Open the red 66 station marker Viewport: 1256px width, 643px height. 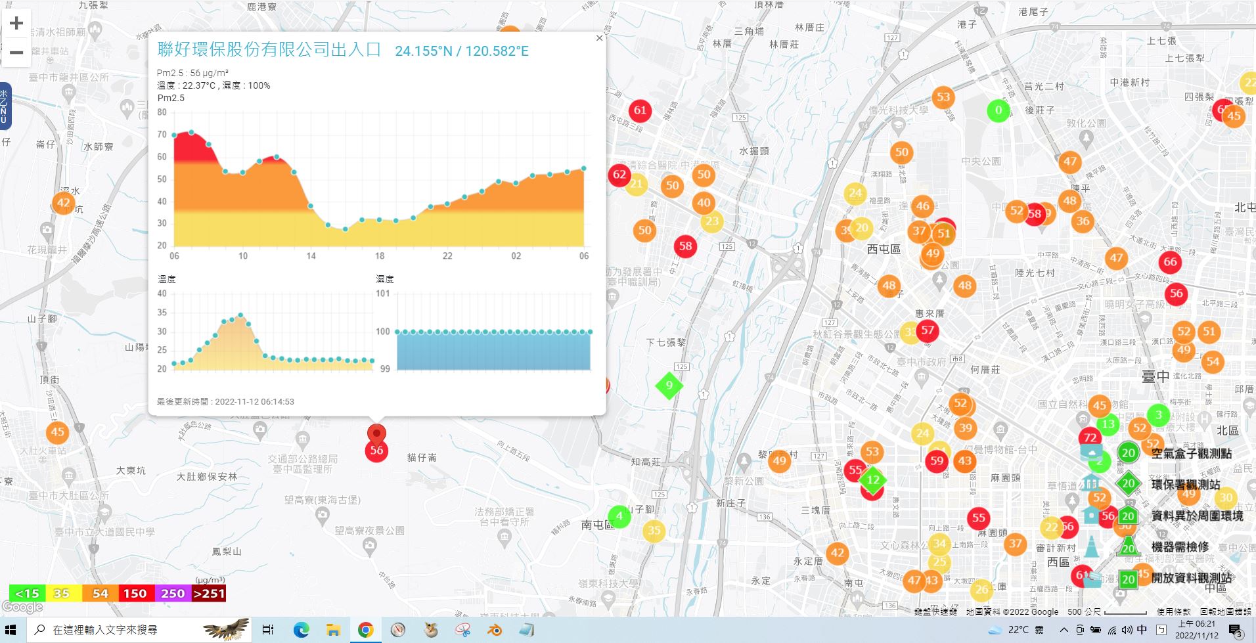1170,261
